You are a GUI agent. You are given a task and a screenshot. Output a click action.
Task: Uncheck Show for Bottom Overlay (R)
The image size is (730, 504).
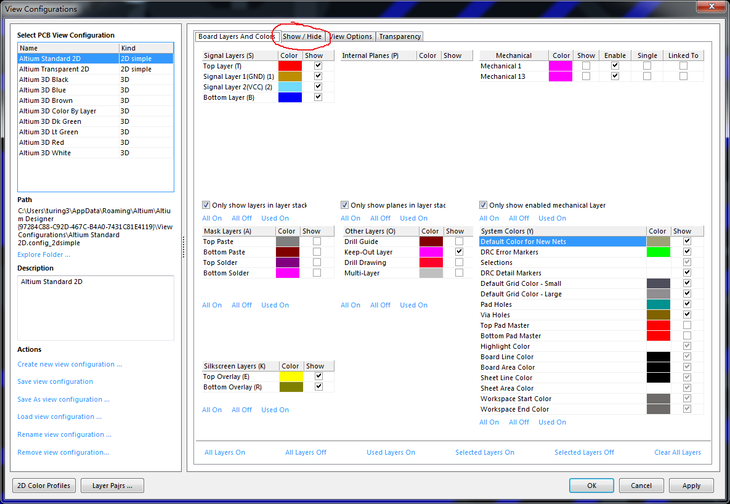[318, 386]
